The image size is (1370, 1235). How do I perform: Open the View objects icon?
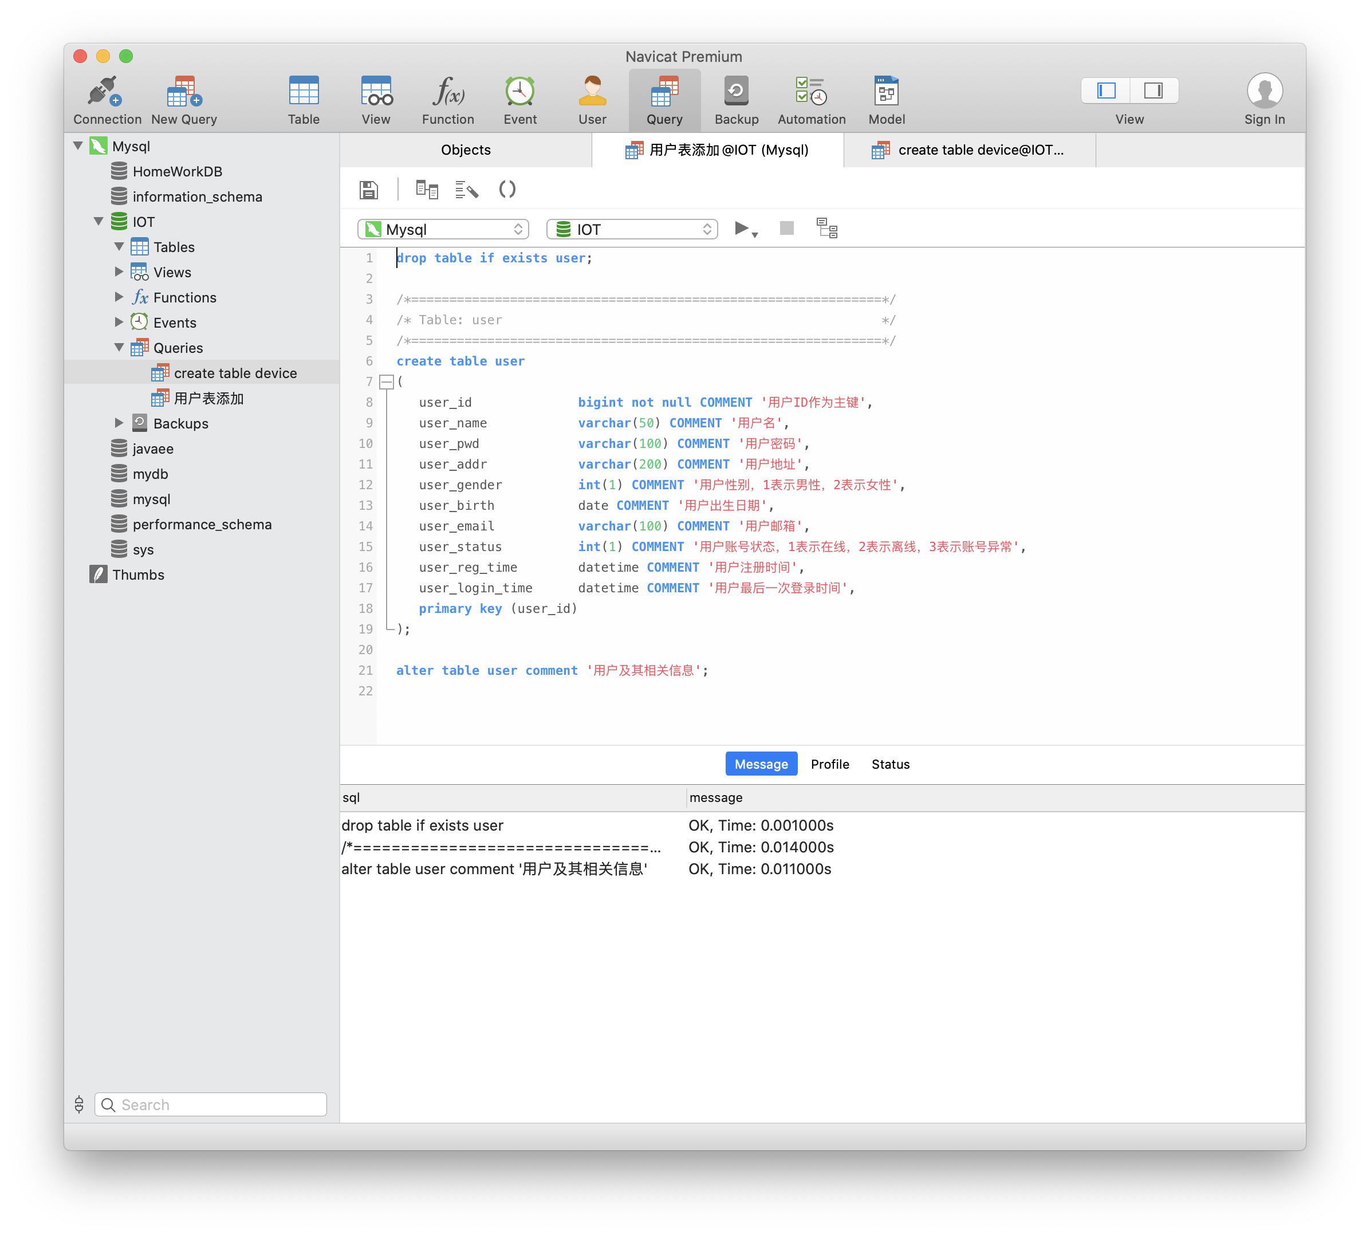coord(376,100)
